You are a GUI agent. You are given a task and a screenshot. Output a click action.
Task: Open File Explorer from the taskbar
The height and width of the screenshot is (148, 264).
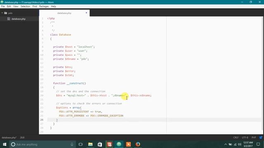click(x=90, y=144)
